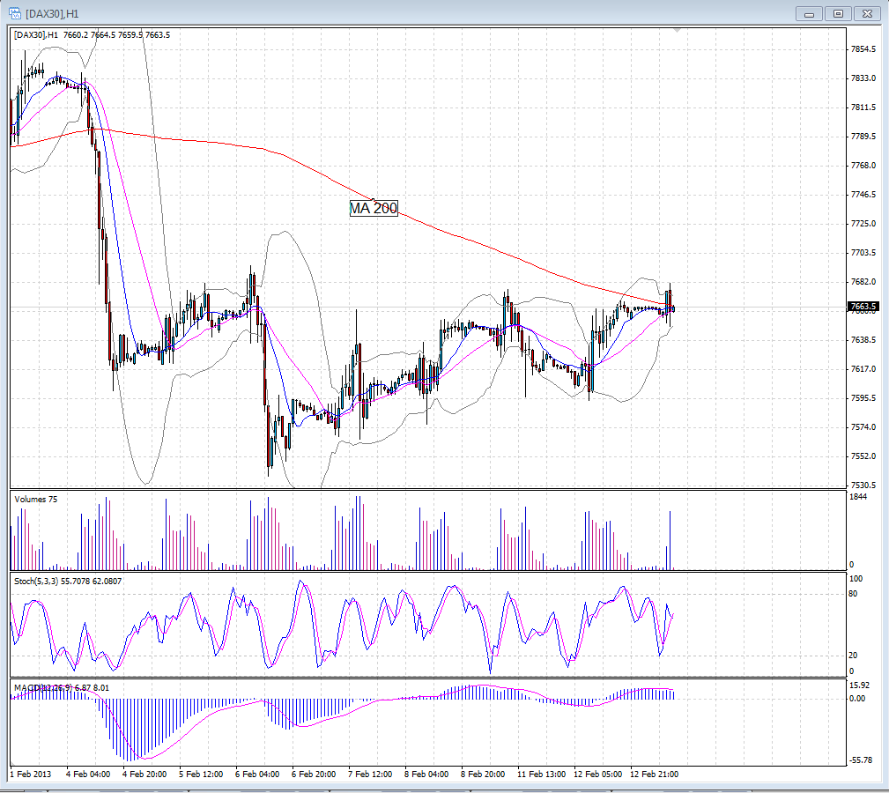Click the 12 Feb 05:00 time label

pyautogui.click(x=597, y=774)
